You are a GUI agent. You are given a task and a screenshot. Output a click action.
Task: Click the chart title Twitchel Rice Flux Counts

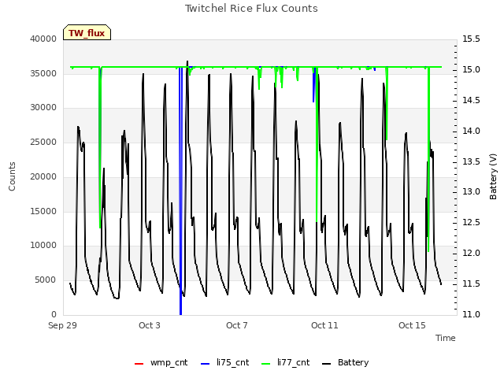pyautogui.click(x=251, y=9)
